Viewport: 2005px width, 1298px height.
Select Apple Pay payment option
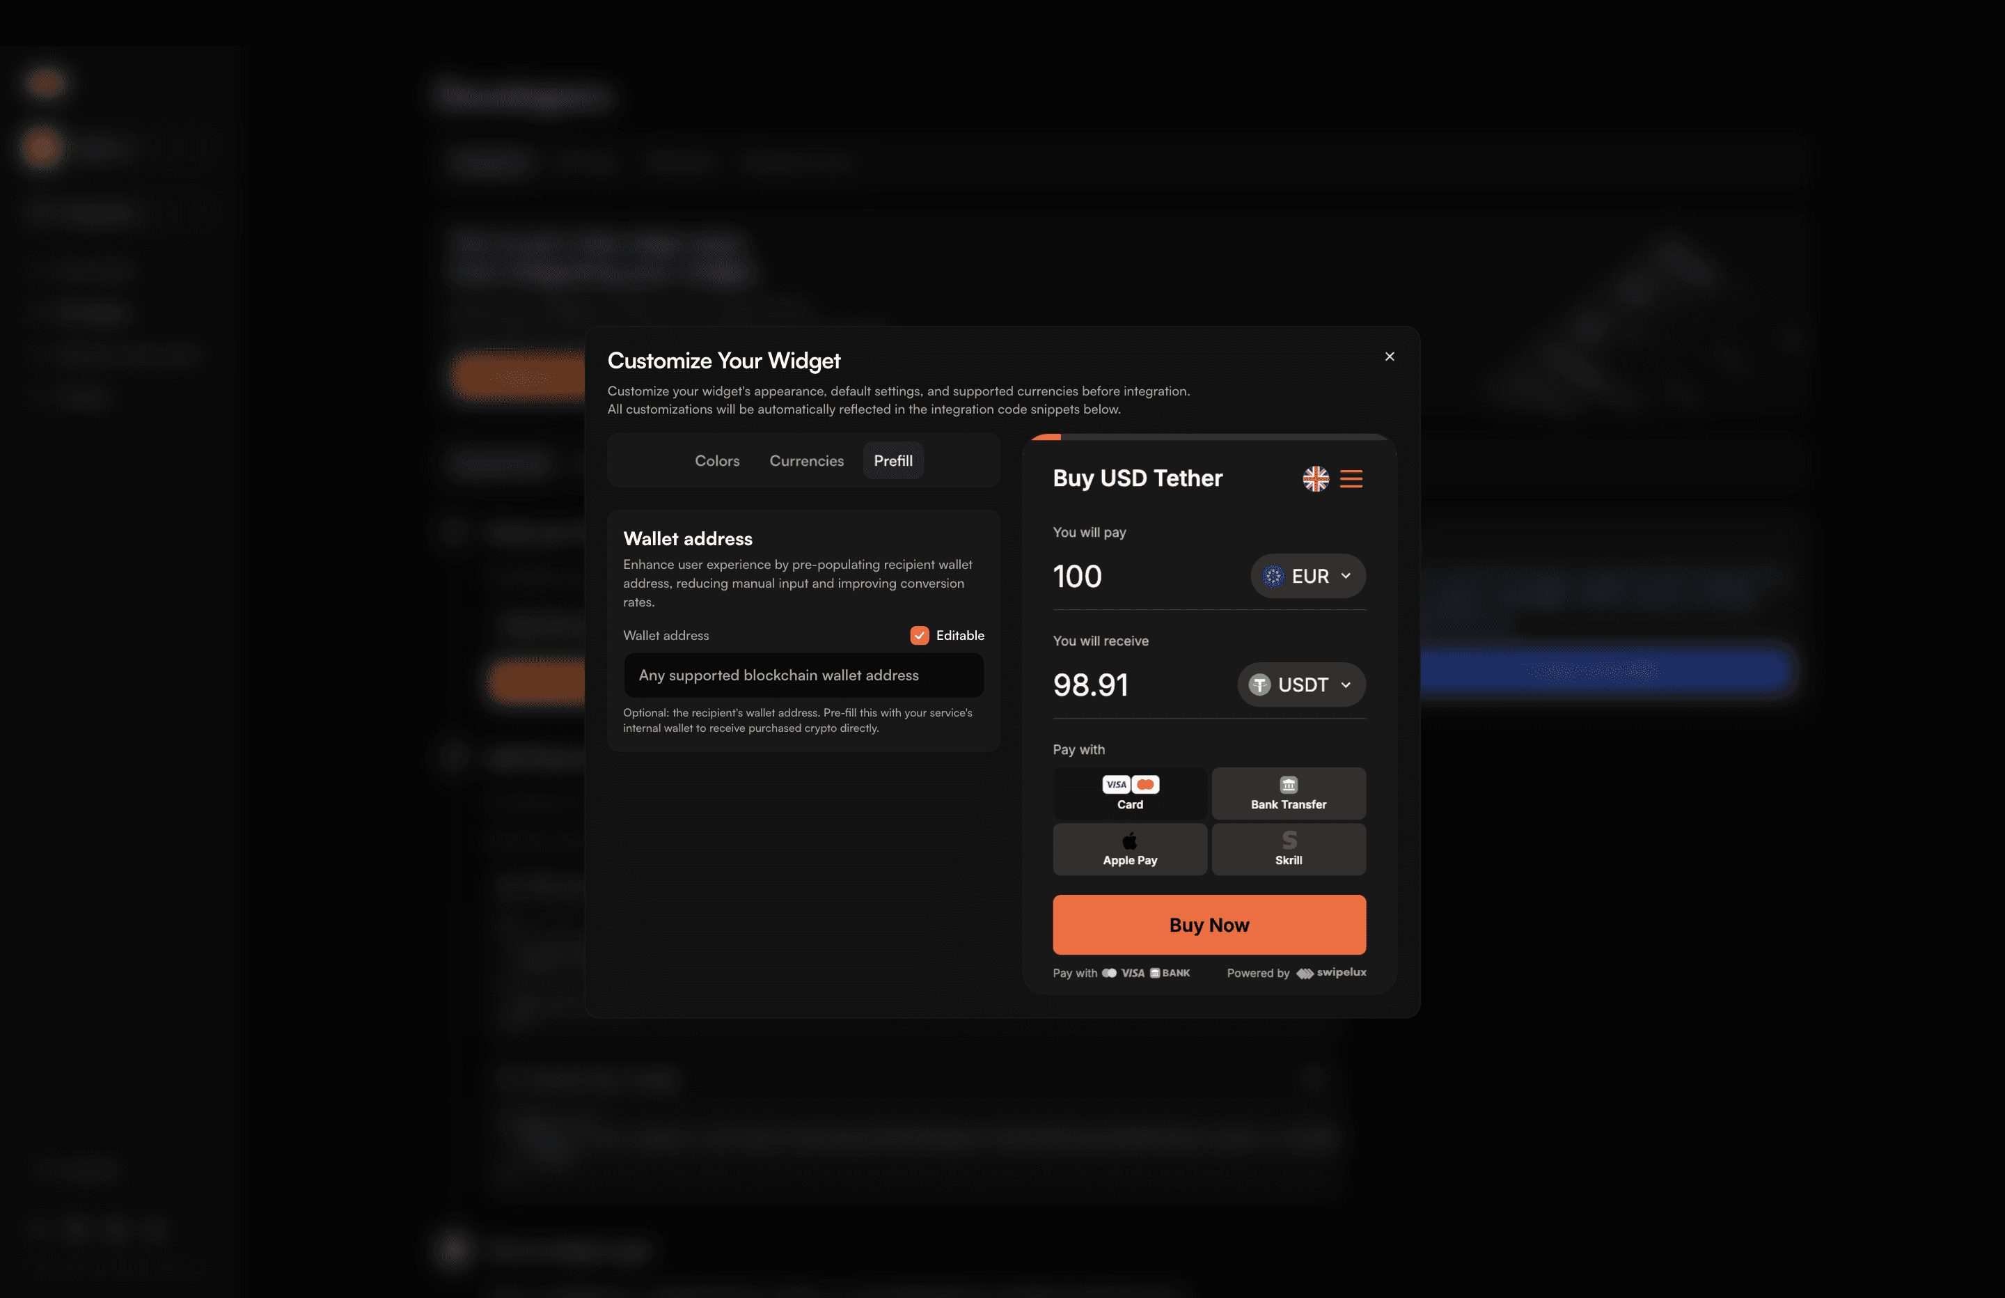1130,849
